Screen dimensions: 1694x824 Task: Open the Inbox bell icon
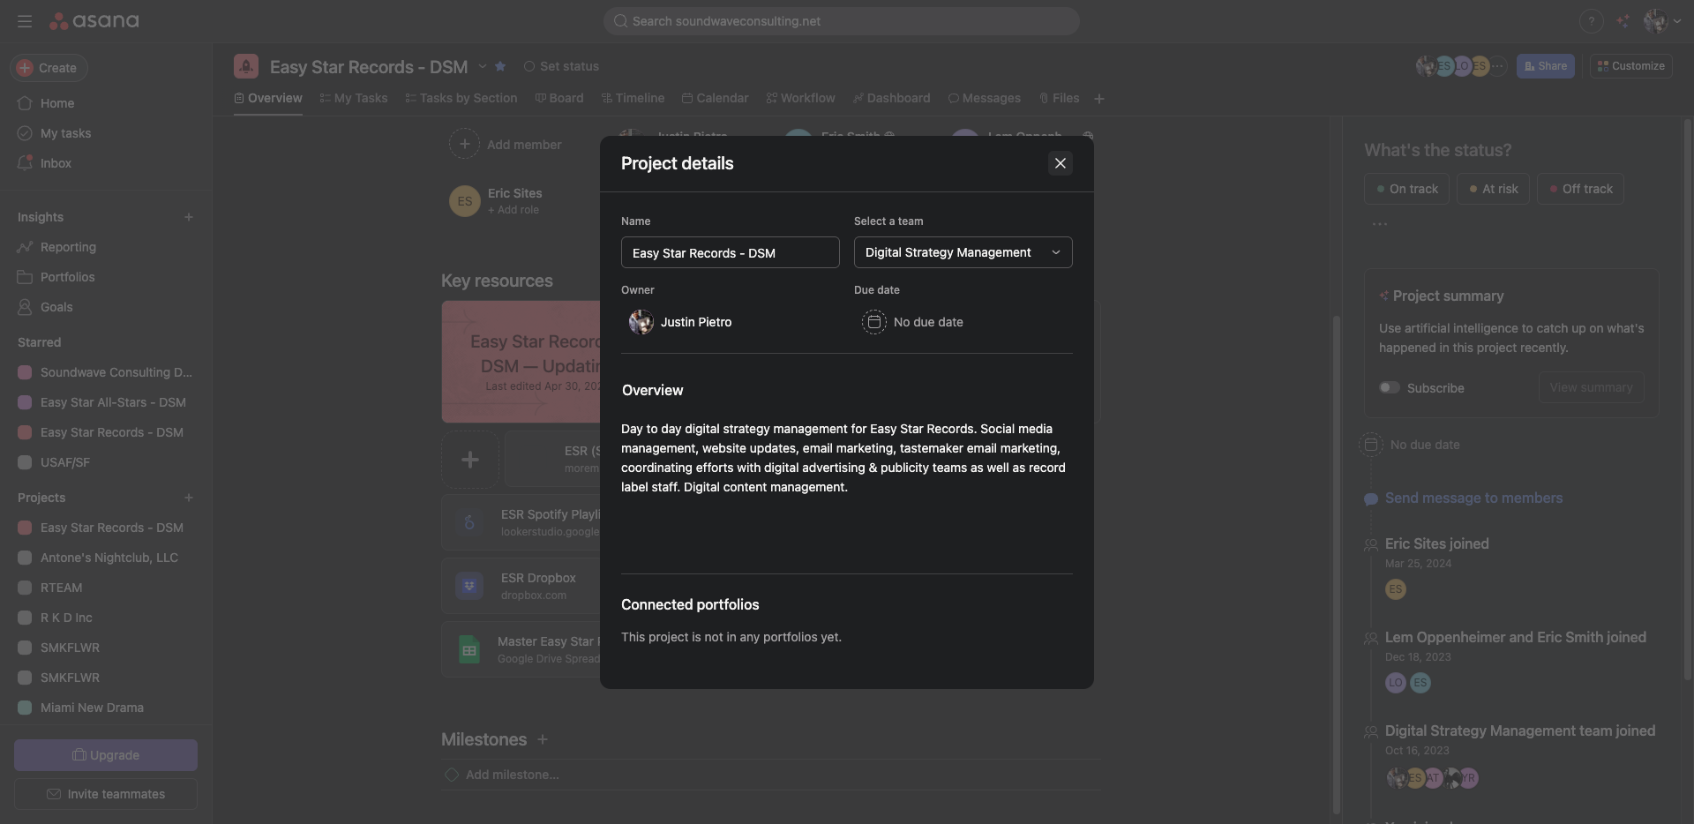[x=25, y=163]
